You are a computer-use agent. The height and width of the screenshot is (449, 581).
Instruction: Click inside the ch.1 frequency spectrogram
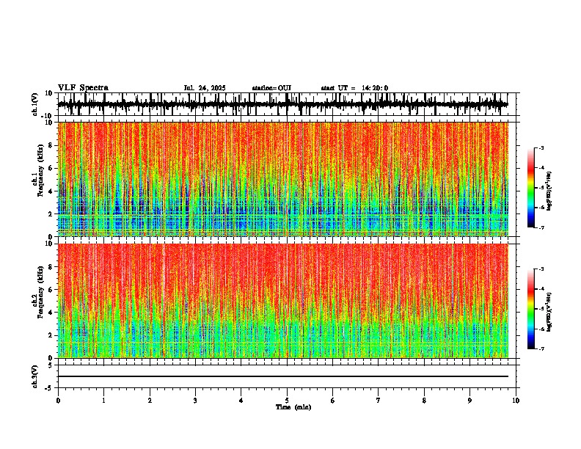[x=283, y=179]
